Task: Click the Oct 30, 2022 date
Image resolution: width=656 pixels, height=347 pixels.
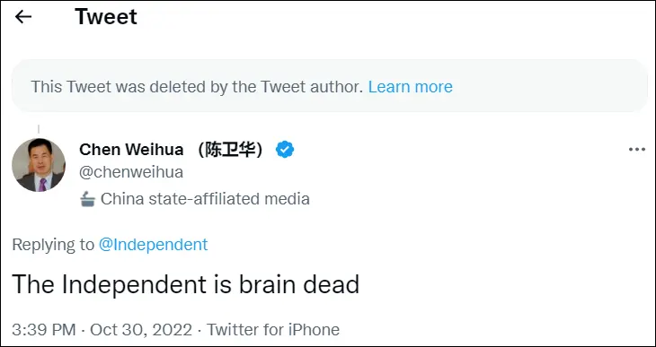Action: [141, 329]
